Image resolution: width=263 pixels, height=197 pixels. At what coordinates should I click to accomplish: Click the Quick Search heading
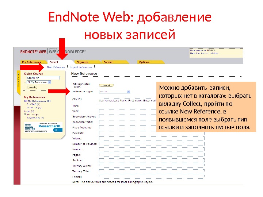click(34, 74)
